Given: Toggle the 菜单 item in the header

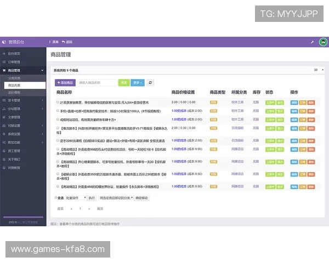Looking at the screenshot, I should 54,42.
